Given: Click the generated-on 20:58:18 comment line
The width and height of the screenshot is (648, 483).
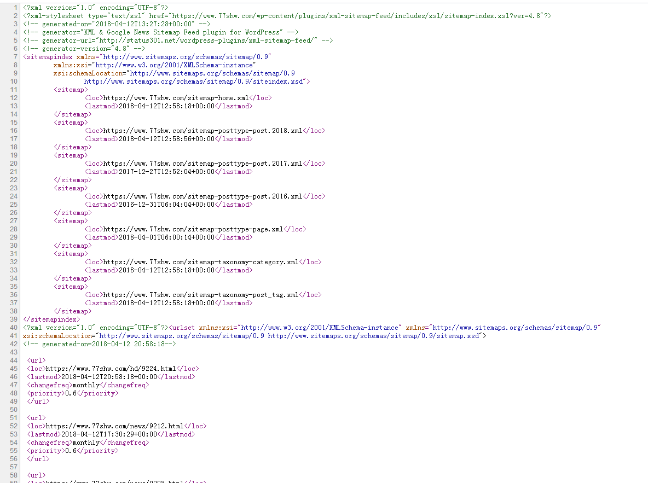Looking at the screenshot, I should [100, 344].
